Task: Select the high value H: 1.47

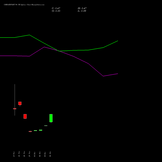Action: [x=82, y=8]
